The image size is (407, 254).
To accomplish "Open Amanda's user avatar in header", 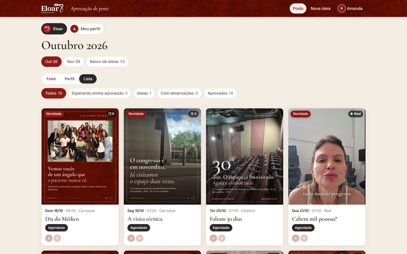I will click(x=341, y=8).
